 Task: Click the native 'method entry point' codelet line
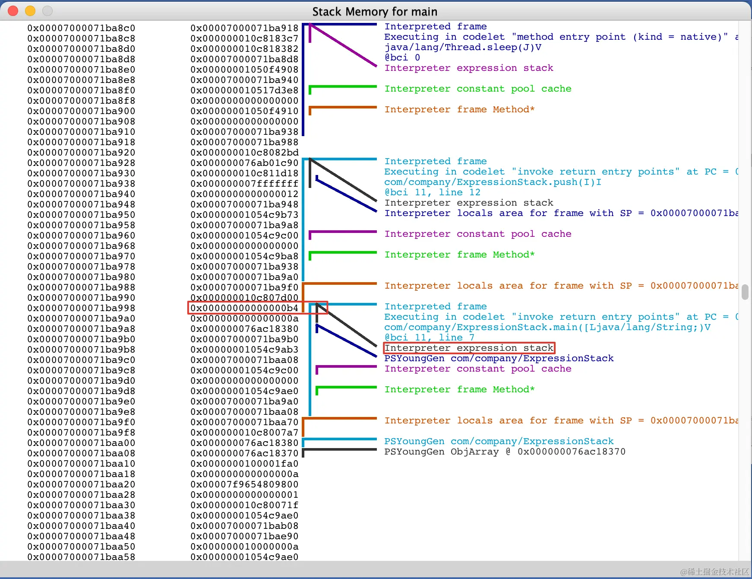(x=561, y=37)
